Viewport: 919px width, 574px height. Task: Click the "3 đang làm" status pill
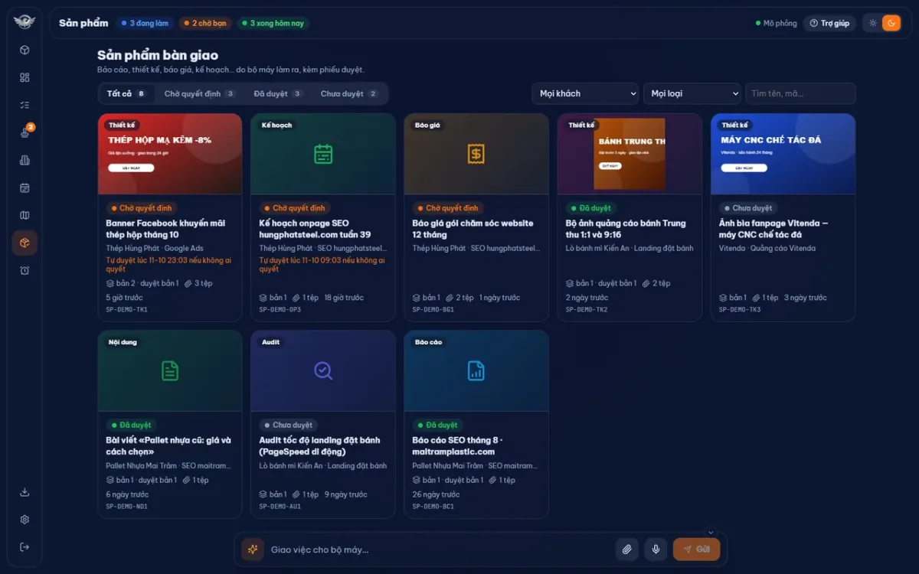[x=145, y=23]
